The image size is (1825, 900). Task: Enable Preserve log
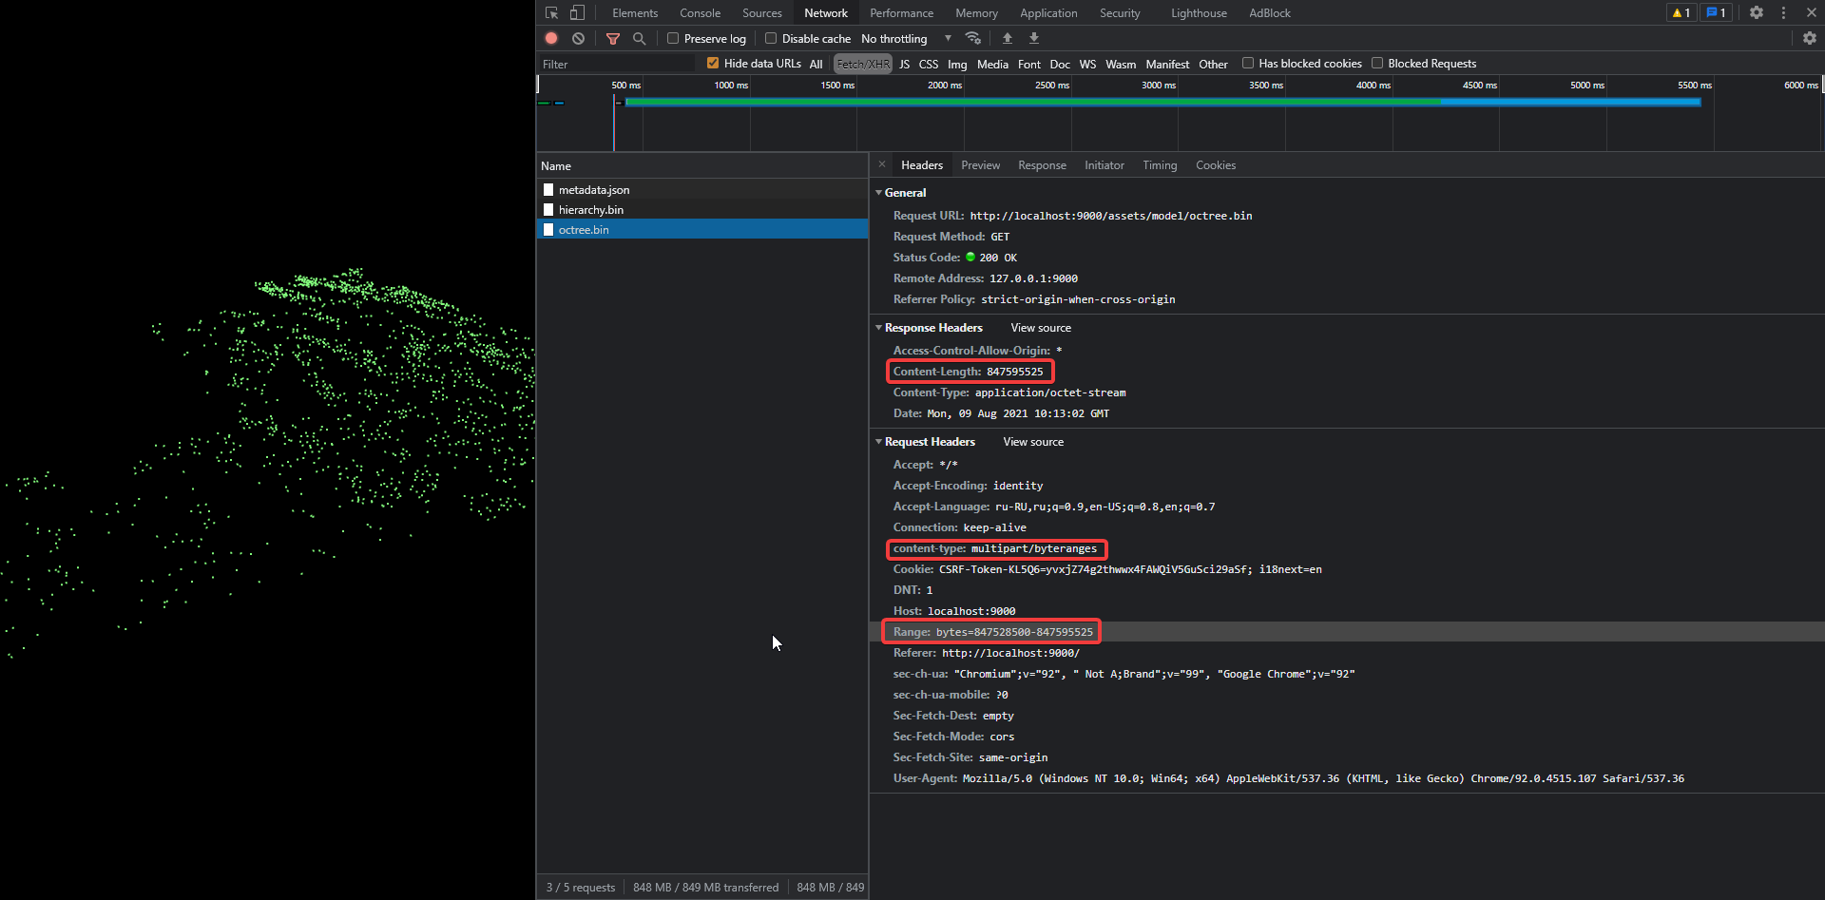click(675, 38)
